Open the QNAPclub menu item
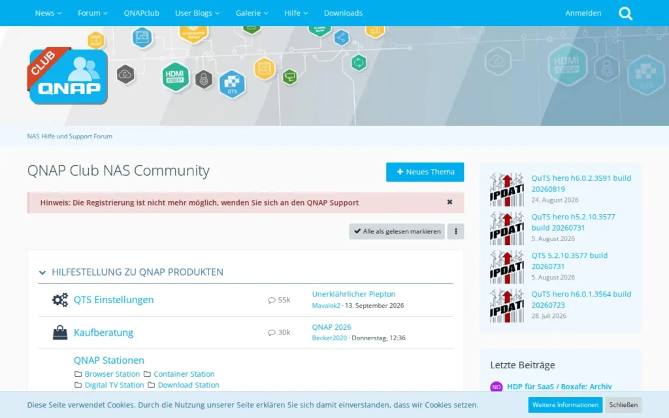This screenshot has width=669, height=418. point(141,13)
